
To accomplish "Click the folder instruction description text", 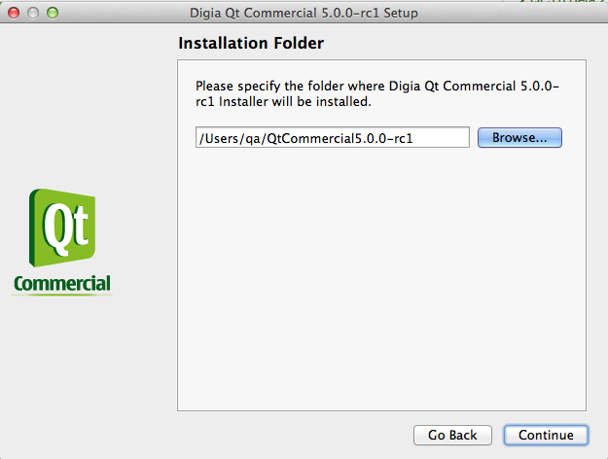I will coord(376,93).
